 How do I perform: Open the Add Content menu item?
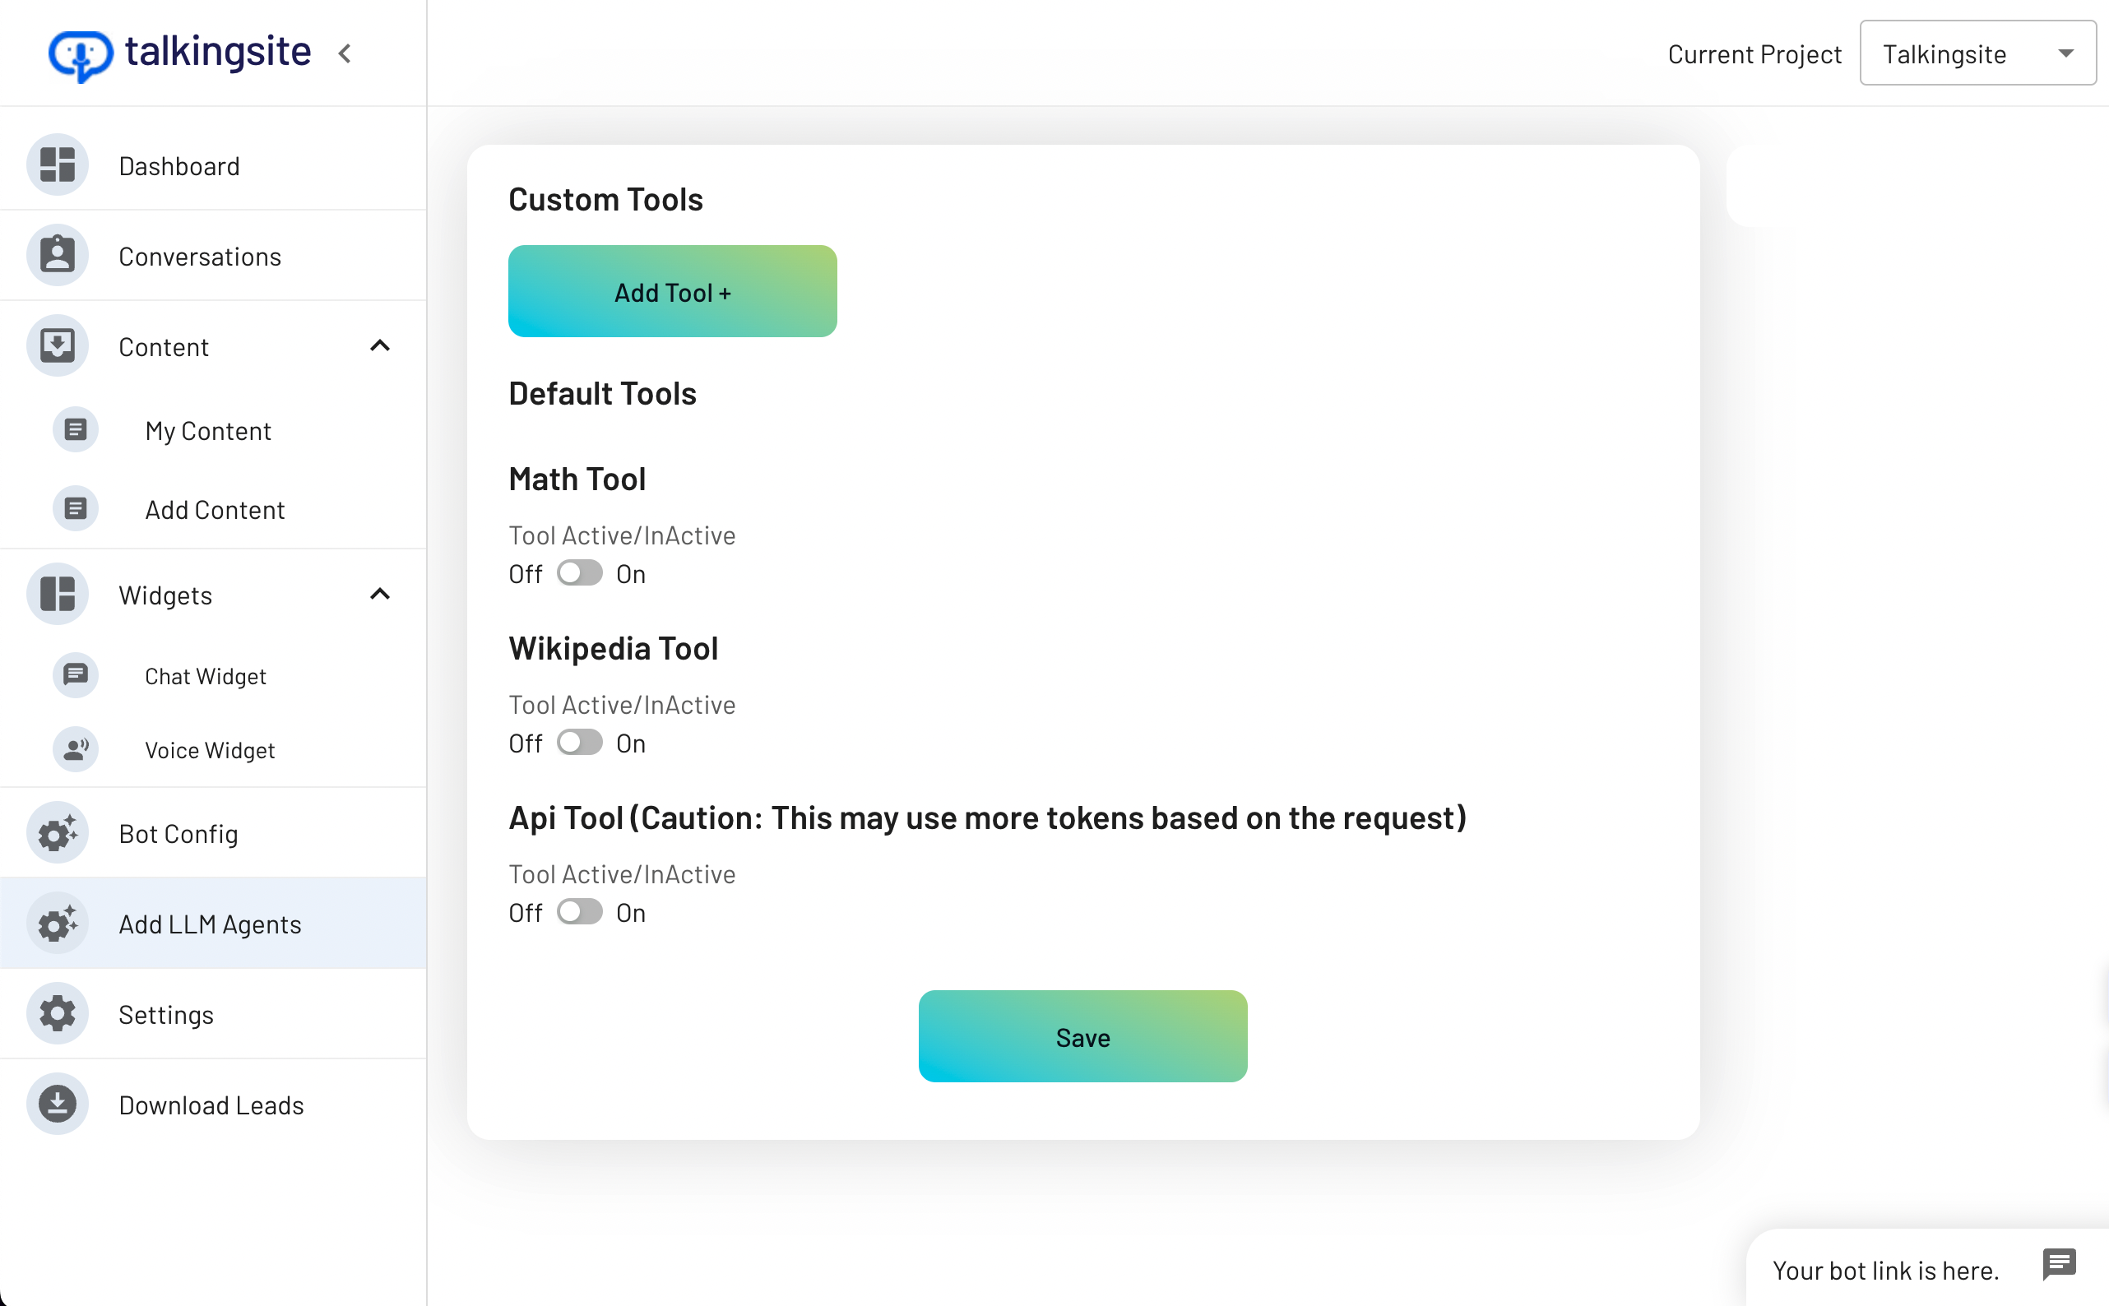point(214,510)
